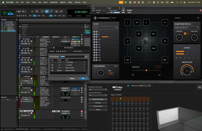Uncheck Live for 7.1.4 Full Mix
The width and height of the screenshot is (202, 131).
coord(52,62)
